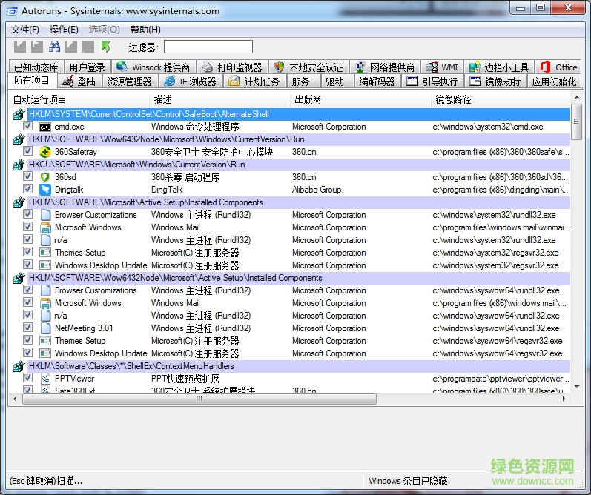This screenshot has width=591, height=495.
Task: Open the 边栏小工具 tab
Action: click(499, 67)
